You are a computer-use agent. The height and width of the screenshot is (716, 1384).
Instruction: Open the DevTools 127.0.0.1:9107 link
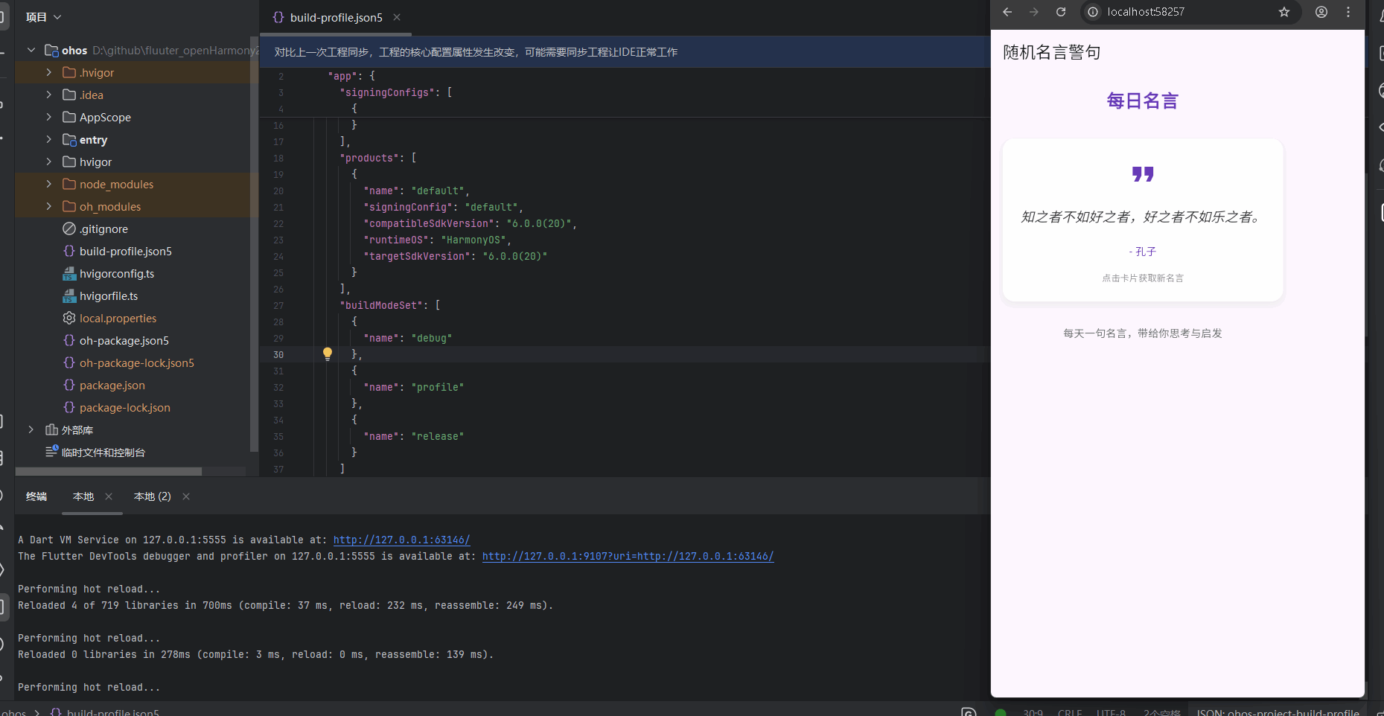click(628, 556)
